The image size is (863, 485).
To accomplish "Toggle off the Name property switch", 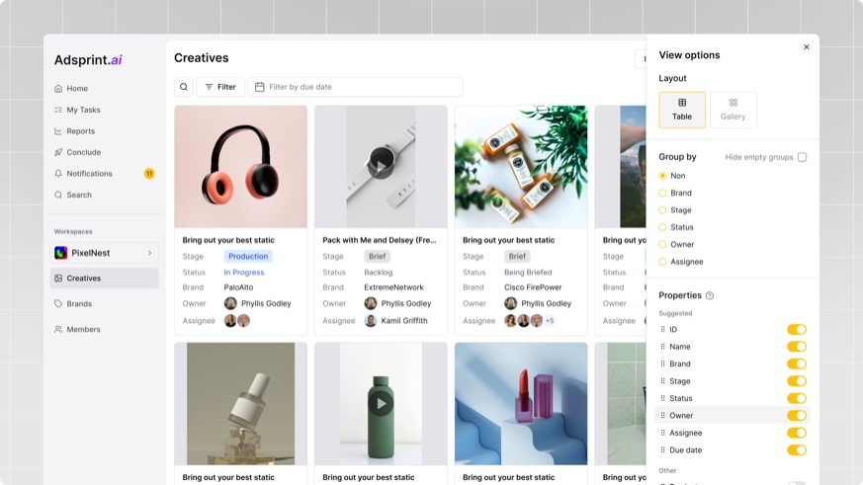I will (x=797, y=347).
